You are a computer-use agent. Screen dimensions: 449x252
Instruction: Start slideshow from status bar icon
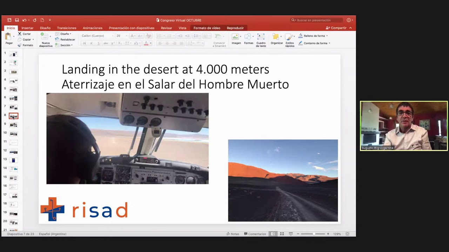coord(291,234)
